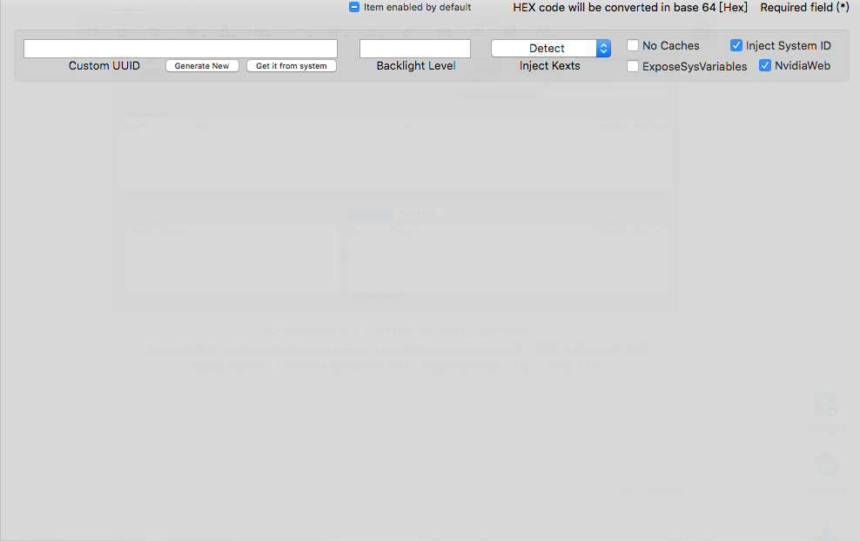The image size is (860, 541).
Task: Focus the Backlight Level input field
Action: (415, 49)
